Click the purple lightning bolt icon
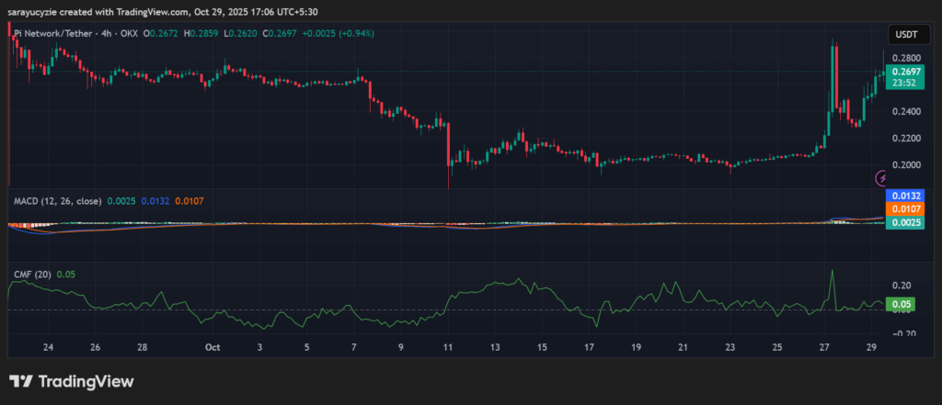The image size is (942, 405). [881, 176]
